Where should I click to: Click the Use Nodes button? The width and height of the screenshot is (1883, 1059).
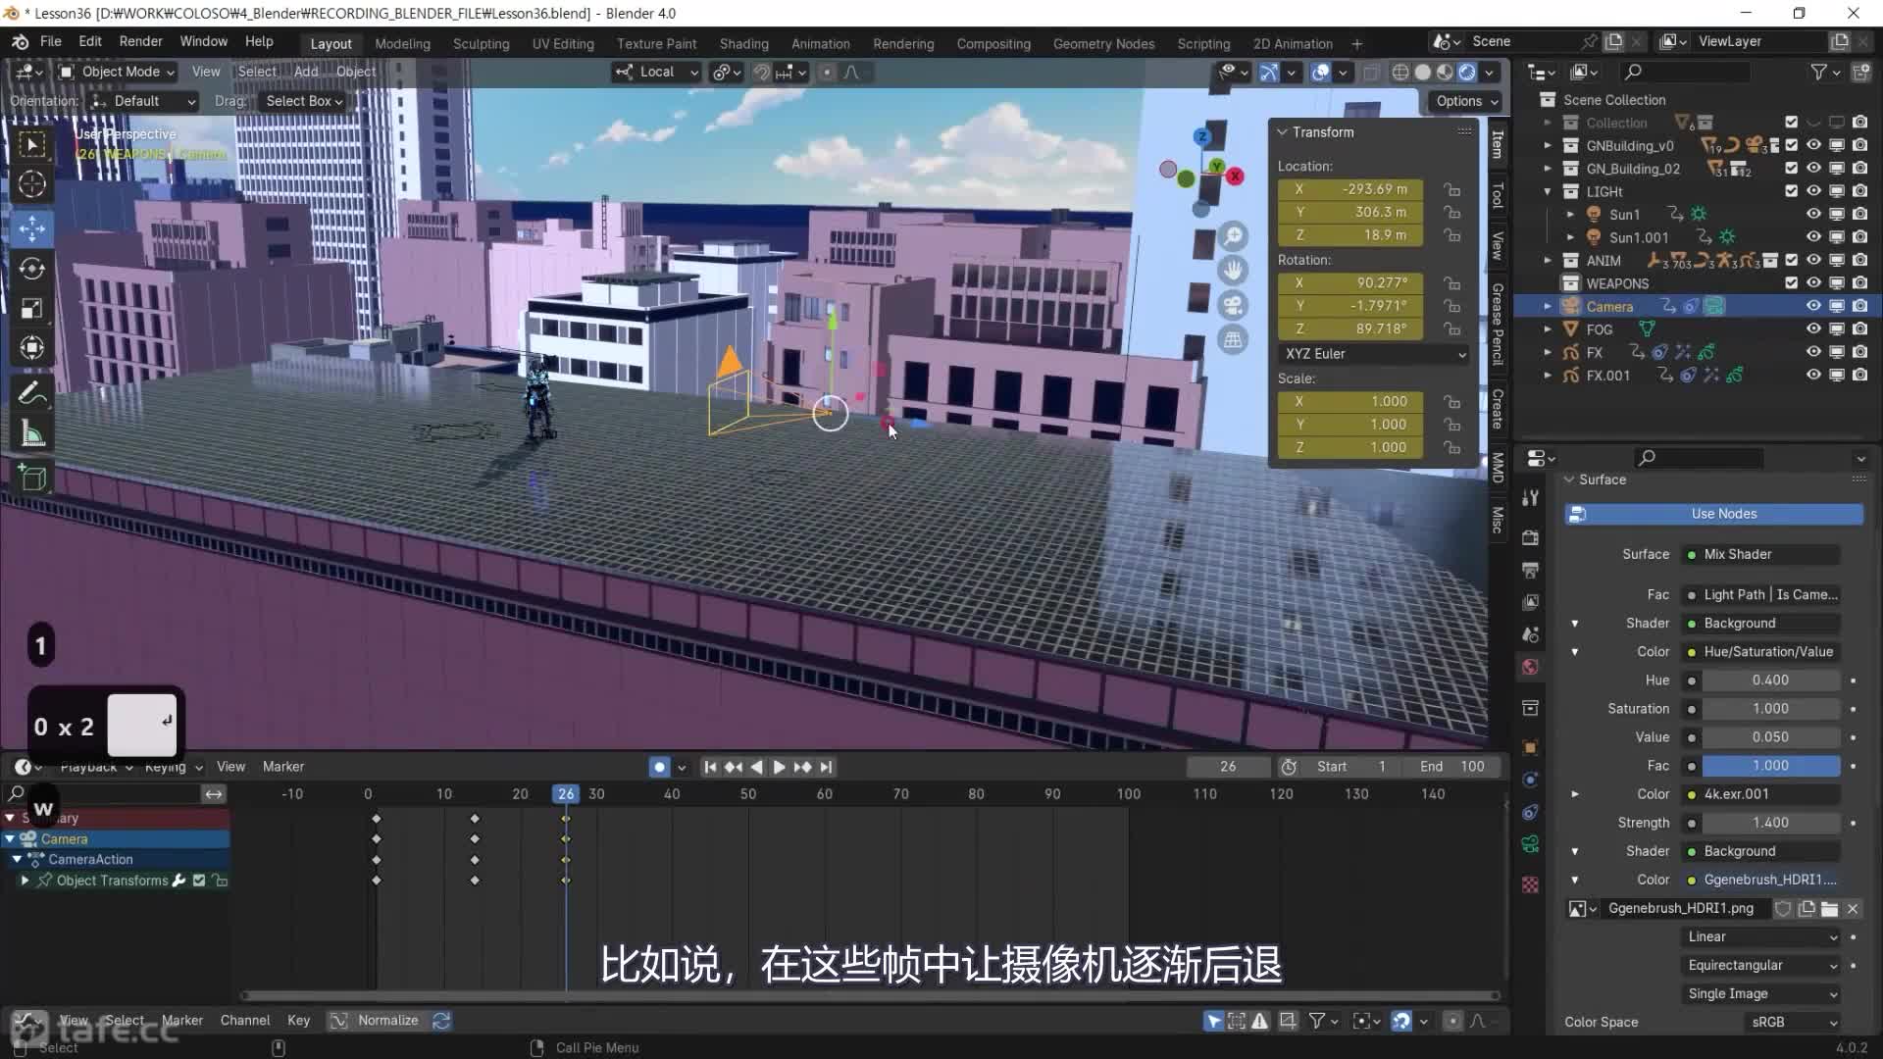(1722, 514)
